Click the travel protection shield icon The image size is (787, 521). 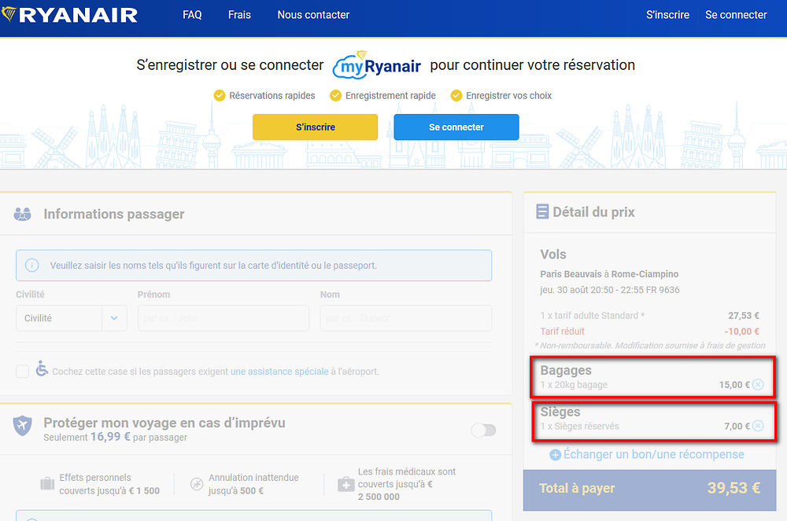(23, 426)
